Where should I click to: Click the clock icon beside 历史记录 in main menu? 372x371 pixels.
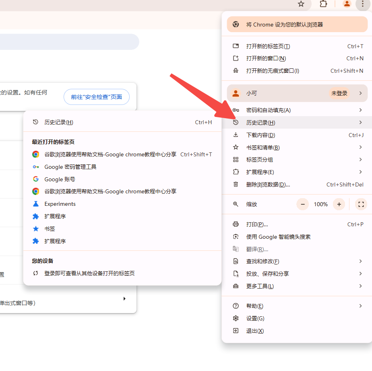point(236,123)
